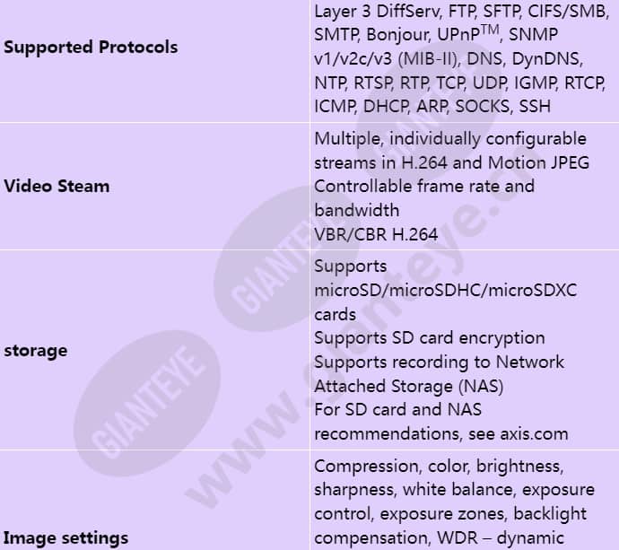Click 'ICMP, DHCP, ARP, SOCKS, SSH' line
619x550 pixels.
click(x=432, y=107)
